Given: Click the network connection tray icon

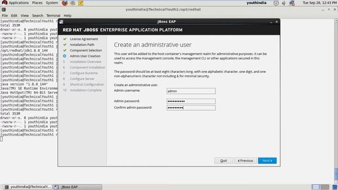Looking at the screenshot, I should (x=292, y=3).
